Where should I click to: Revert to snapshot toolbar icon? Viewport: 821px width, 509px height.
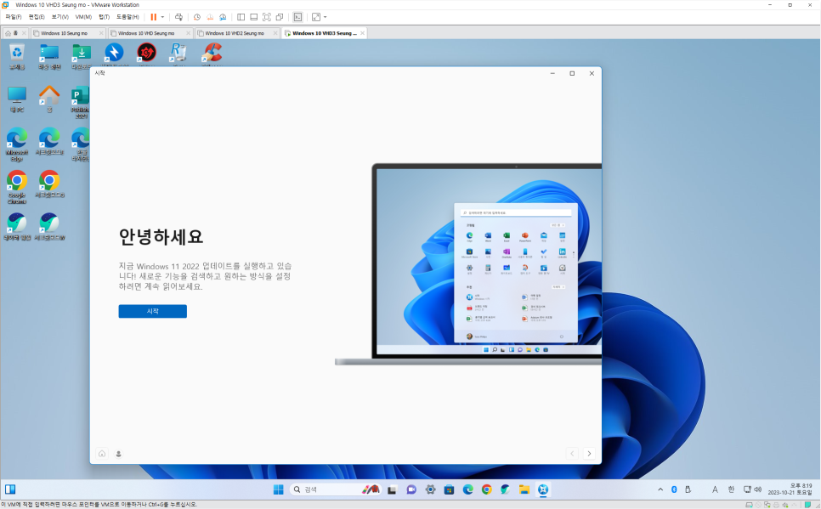pyautogui.click(x=209, y=17)
